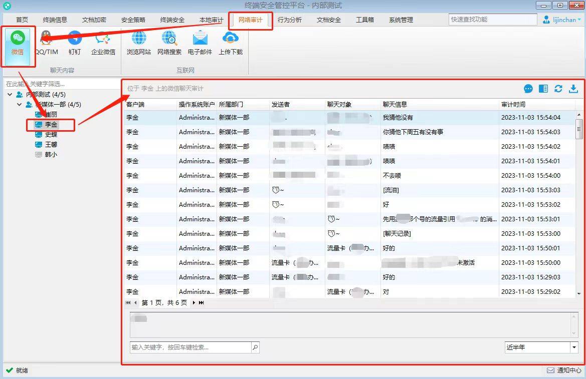Click the table scroll-down arrow
The width and height of the screenshot is (586, 379).
(x=579, y=293)
